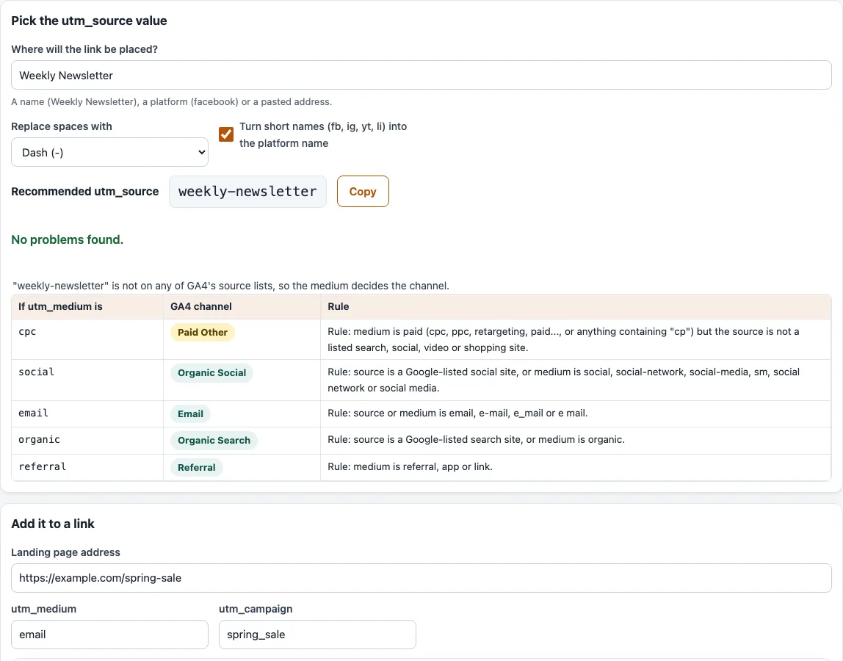The image size is (843, 661).
Task: Click the No problems found status
Action: tap(68, 240)
